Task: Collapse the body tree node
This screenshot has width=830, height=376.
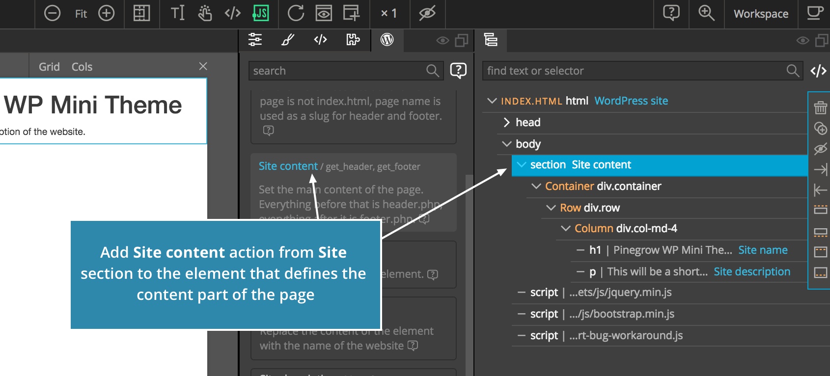Action: pos(507,144)
